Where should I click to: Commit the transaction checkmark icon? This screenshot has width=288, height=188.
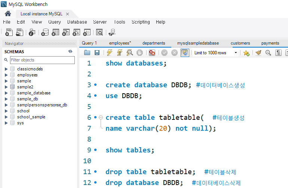pyautogui.click(x=165, y=53)
